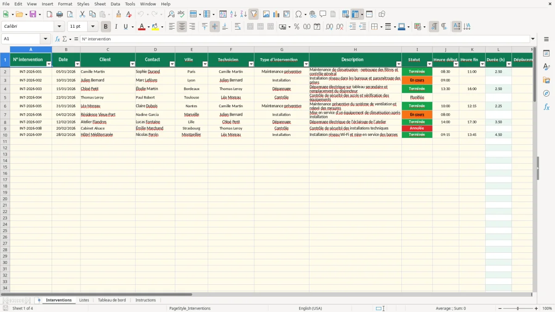Open the sidebar Navigator deck

(x=546, y=94)
